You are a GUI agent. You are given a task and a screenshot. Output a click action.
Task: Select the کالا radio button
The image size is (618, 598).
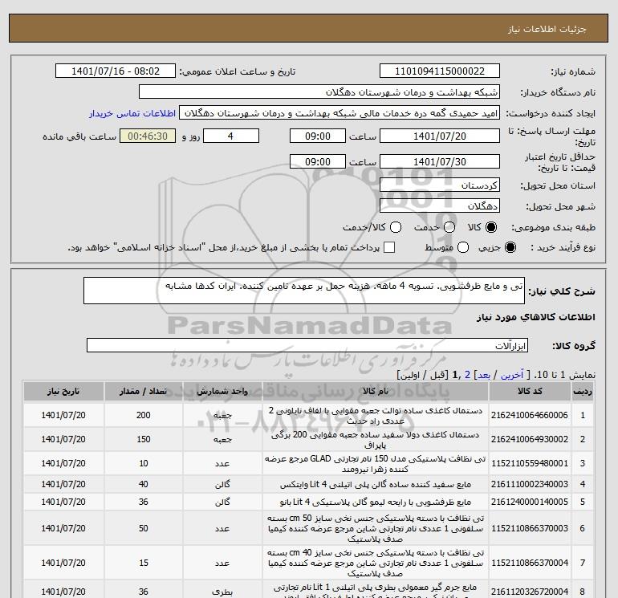(x=491, y=227)
